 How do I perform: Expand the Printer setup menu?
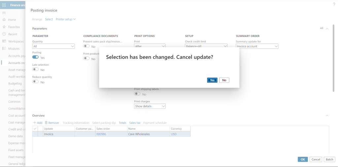pos(66,19)
